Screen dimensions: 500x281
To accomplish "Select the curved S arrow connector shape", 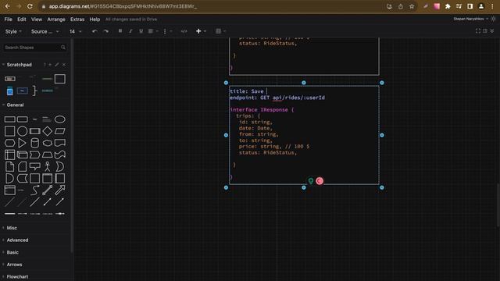I will point(34,190).
